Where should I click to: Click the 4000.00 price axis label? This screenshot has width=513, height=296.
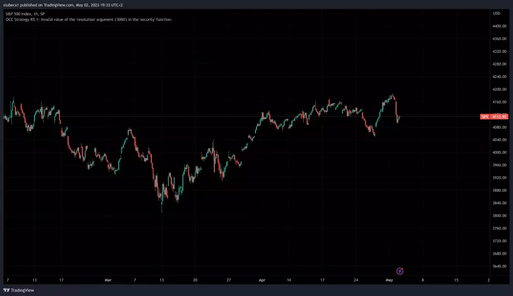pyautogui.click(x=499, y=153)
